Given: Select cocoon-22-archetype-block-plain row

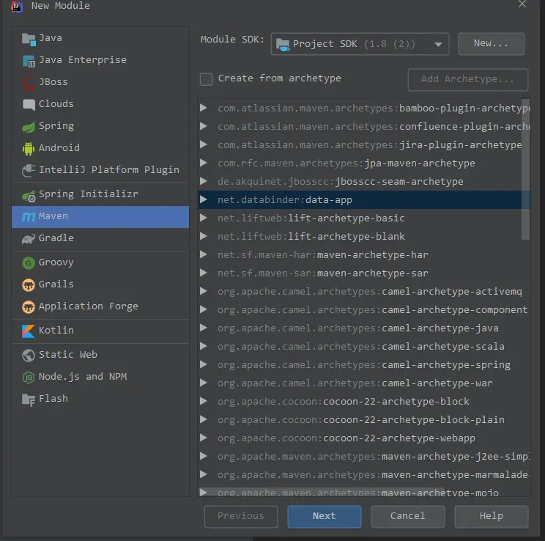Looking at the screenshot, I should point(364,419).
